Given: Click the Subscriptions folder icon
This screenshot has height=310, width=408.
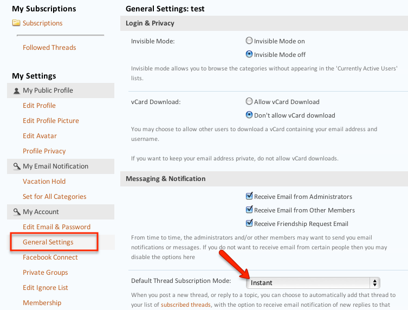Looking at the screenshot, I should pos(16,23).
